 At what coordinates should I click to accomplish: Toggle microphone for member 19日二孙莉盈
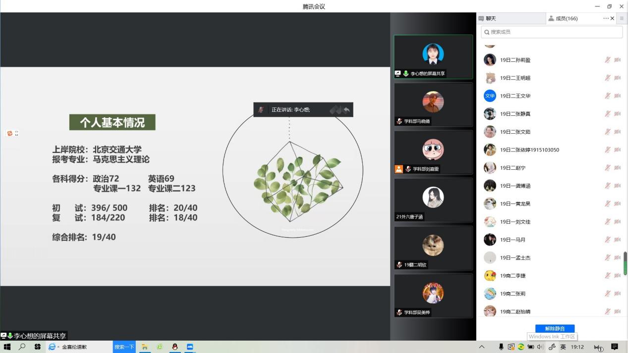(x=607, y=60)
